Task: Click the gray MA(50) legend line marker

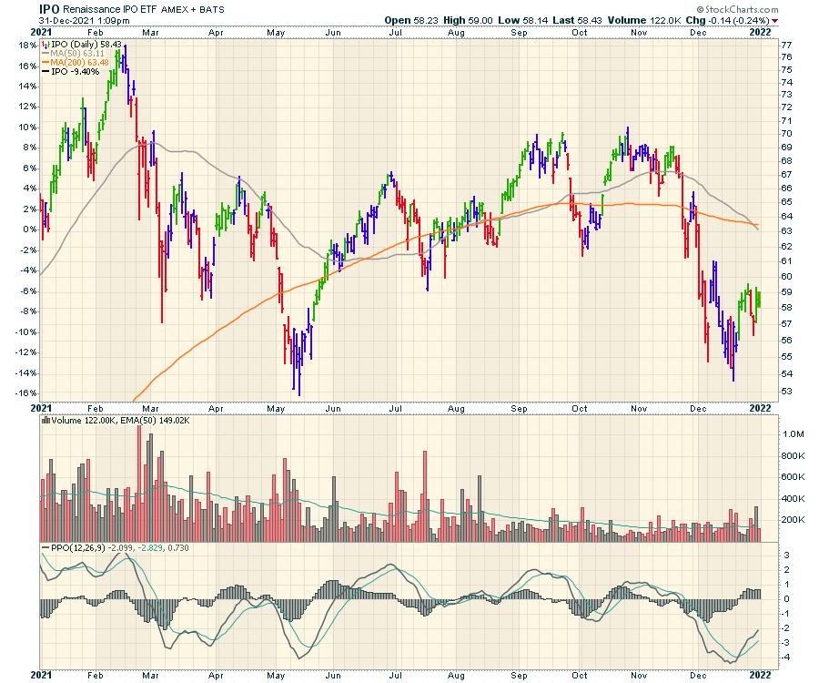Action: (45, 53)
